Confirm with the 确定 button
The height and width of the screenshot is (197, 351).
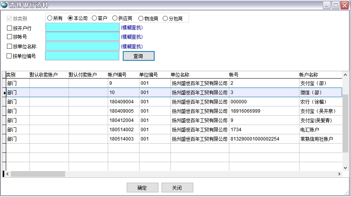(142, 188)
